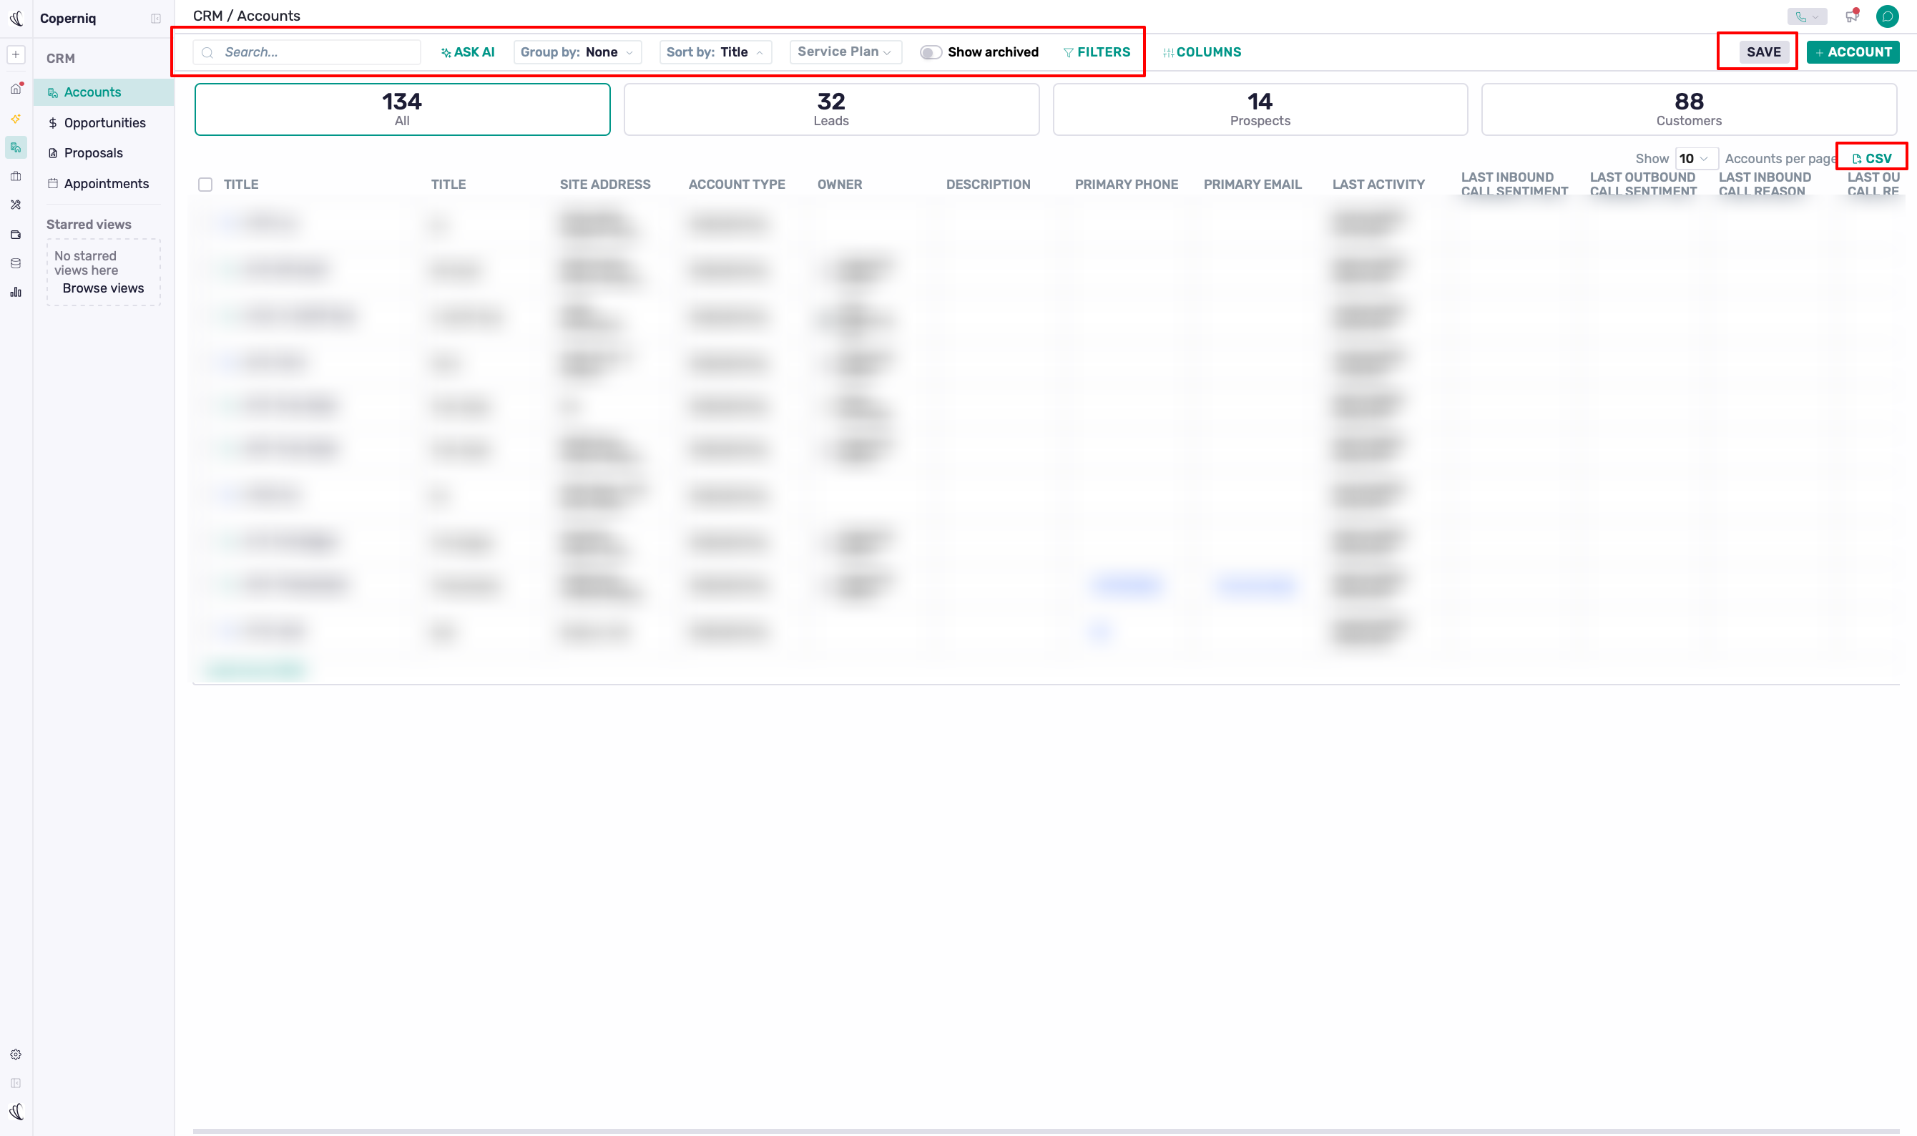Click the Coperniq logo at top left
This screenshot has height=1136, width=1917.
click(16, 19)
